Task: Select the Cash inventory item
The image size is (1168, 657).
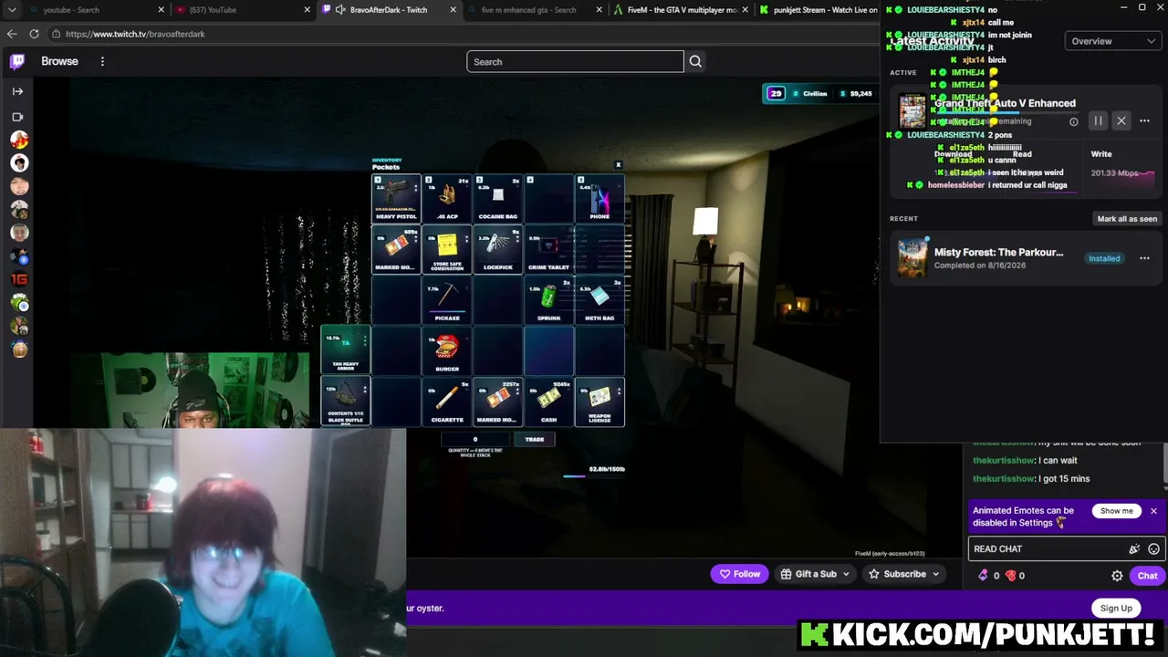Action: (x=549, y=401)
